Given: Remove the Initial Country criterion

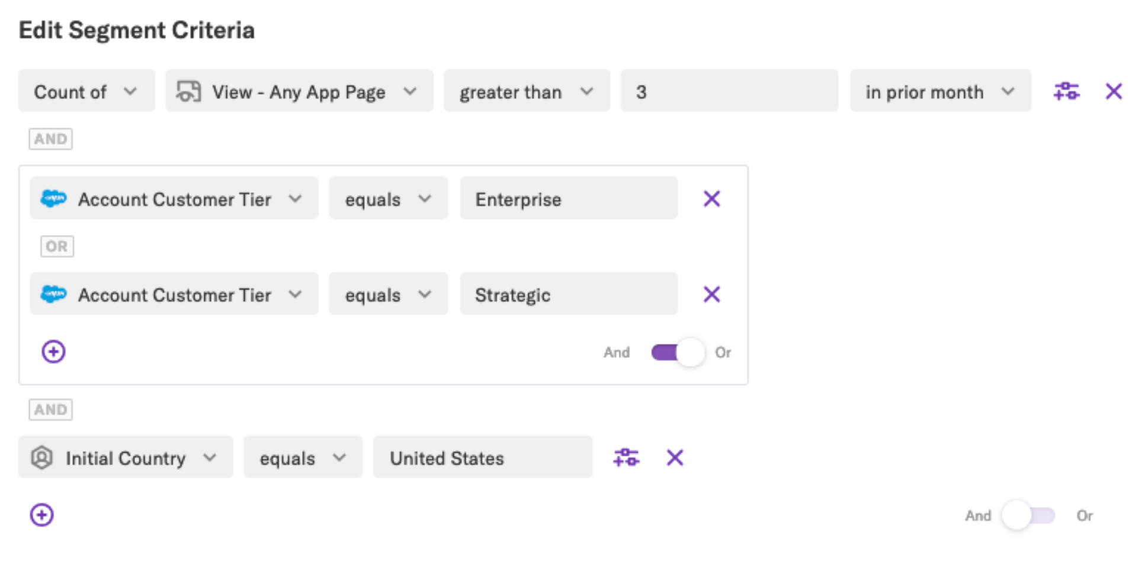Looking at the screenshot, I should tap(675, 457).
